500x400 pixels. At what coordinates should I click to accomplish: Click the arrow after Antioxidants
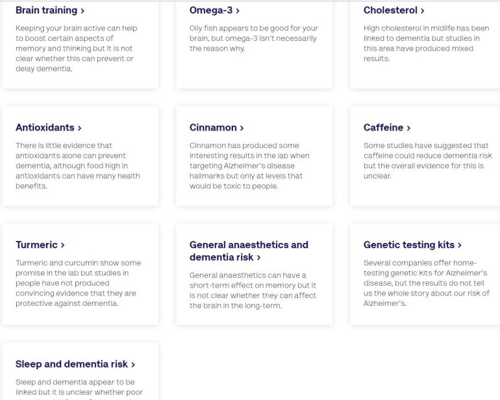tap(79, 129)
